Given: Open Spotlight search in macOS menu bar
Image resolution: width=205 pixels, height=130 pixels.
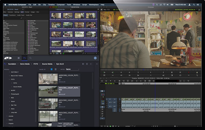Looking at the screenshot, I should click(x=194, y=4).
